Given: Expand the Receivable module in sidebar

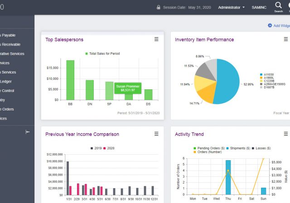Looking at the screenshot, I should [x=12, y=44].
